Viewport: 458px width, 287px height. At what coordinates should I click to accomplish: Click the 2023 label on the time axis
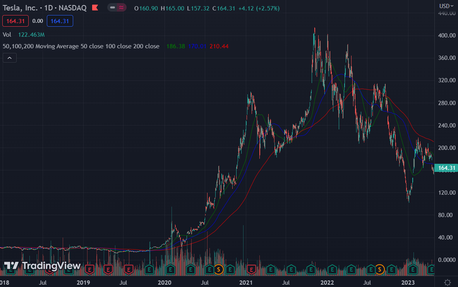tap(408, 282)
